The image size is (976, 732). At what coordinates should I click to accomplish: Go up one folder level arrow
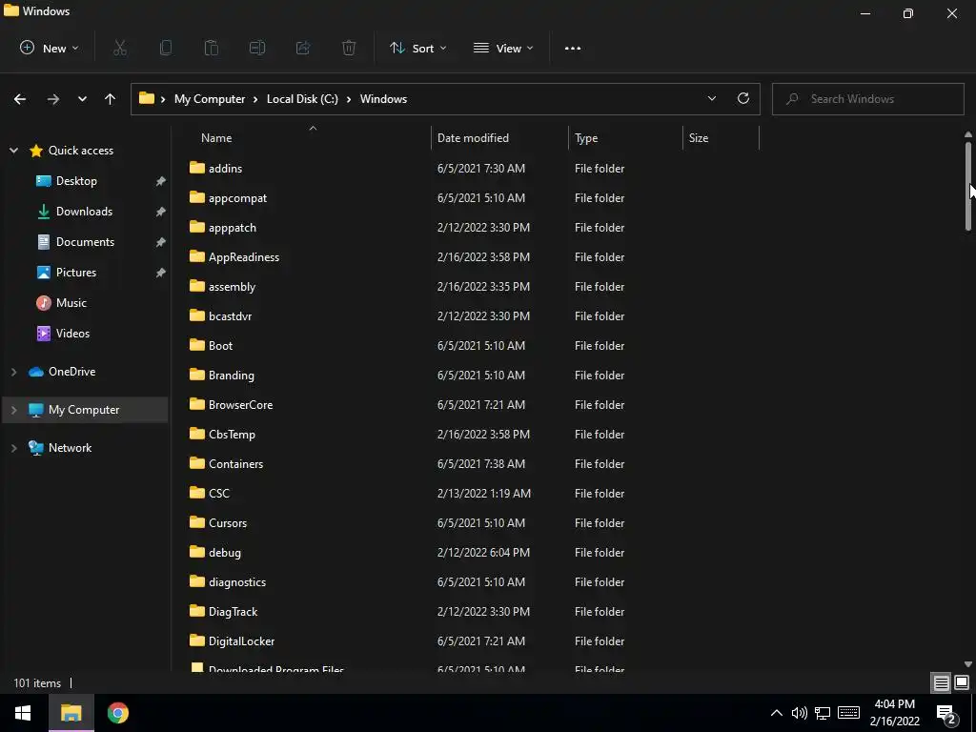click(x=111, y=99)
